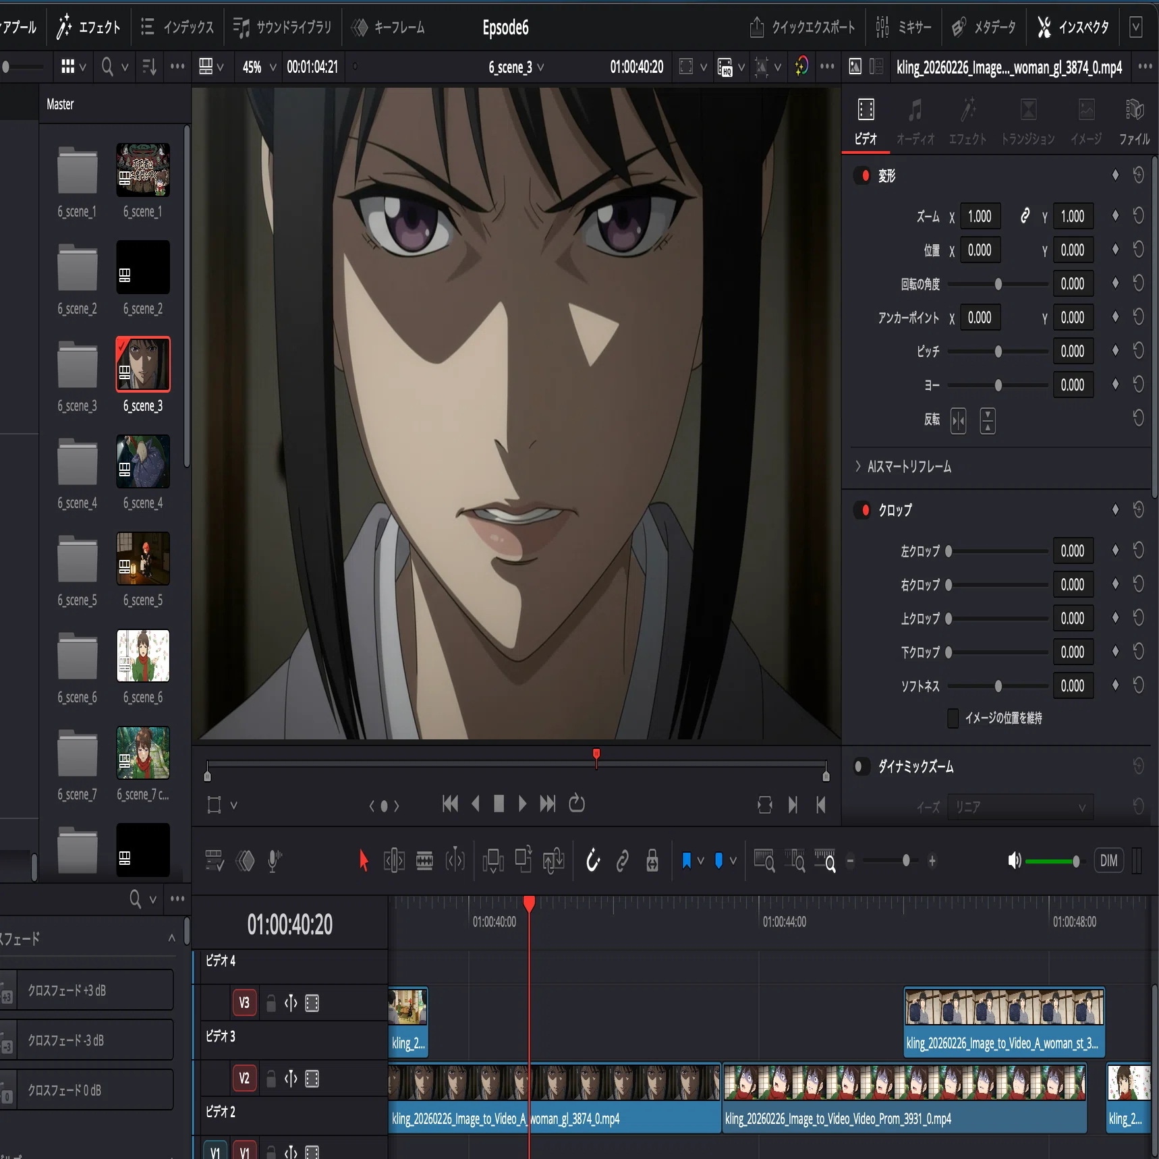Toggle the zoom X/Y link icon
The height and width of the screenshot is (1159, 1159).
(1025, 216)
